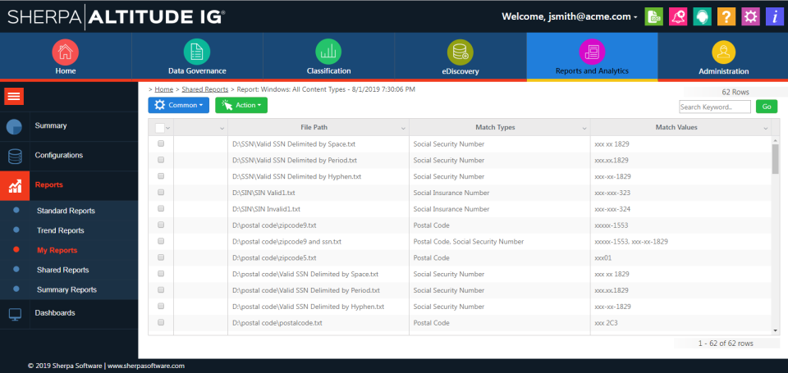Check the SIN Invalid1.txt row checkbox
788x373 pixels.
tap(161, 209)
